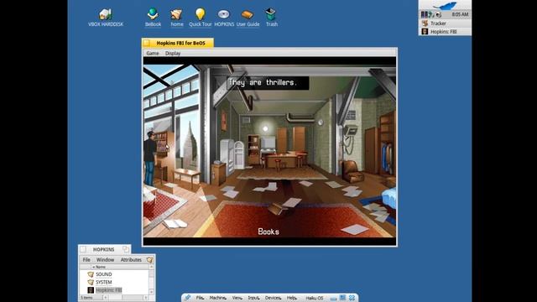Click the Haiku leaf logo in Deskbar

pos(445,6)
